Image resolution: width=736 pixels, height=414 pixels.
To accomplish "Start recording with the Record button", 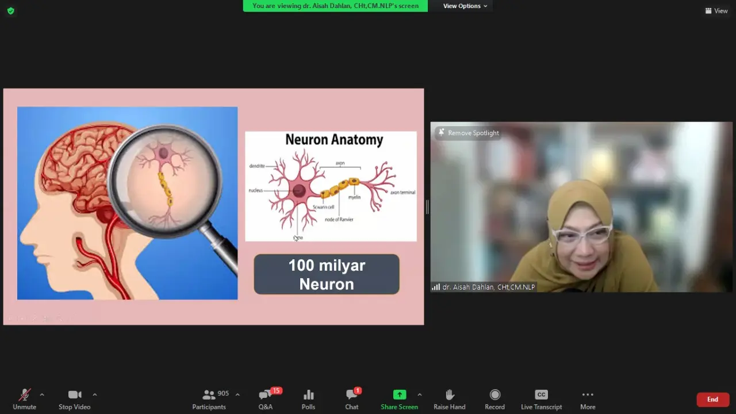I will tap(494, 400).
